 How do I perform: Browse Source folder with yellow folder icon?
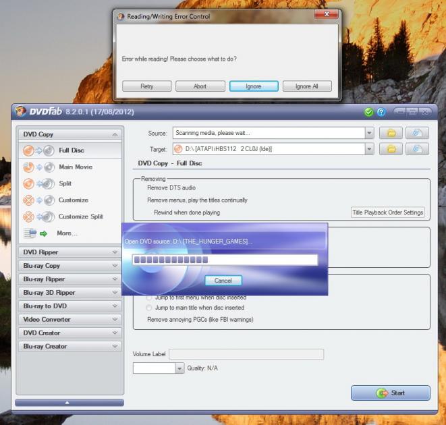click(x=391, y=133)
